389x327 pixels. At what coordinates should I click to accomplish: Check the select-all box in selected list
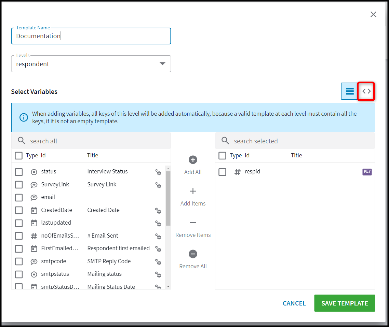pyautogui.click(x=222, y=156)
